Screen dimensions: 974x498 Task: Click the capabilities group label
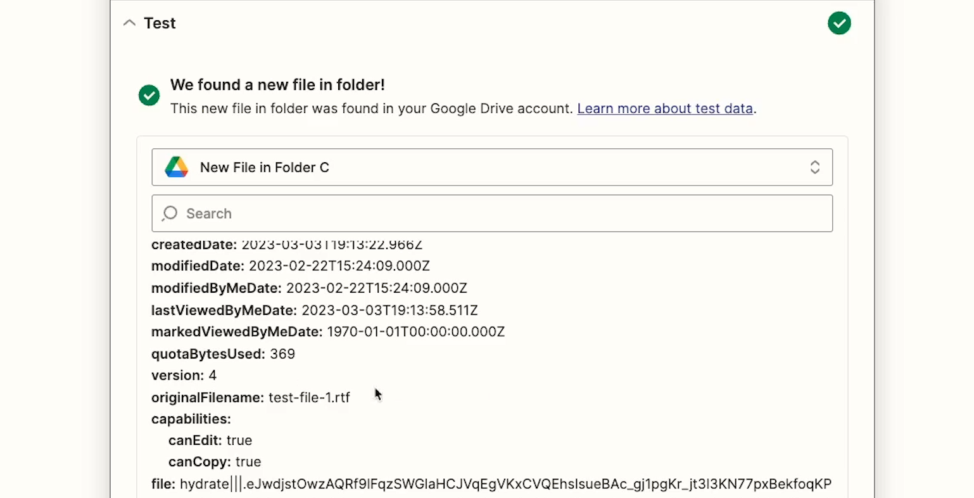click(191, 419)
